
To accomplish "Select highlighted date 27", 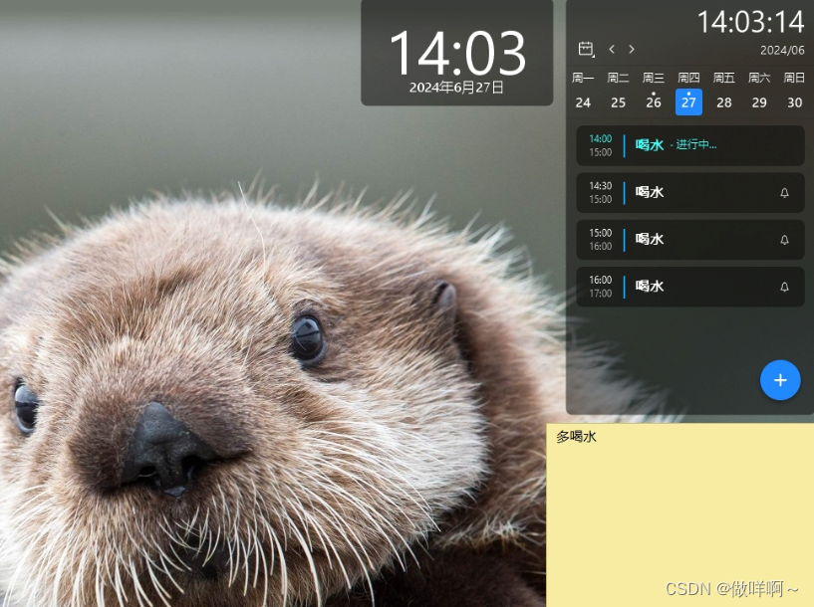I will tap(688, 102).
